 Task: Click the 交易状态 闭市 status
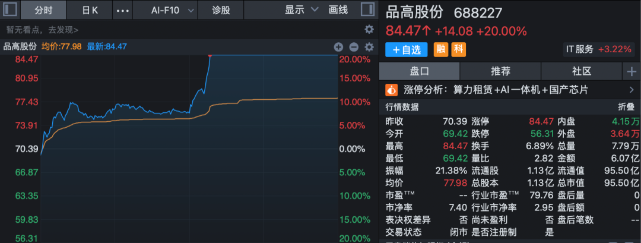pyautogui.click(x=458, y=232)
